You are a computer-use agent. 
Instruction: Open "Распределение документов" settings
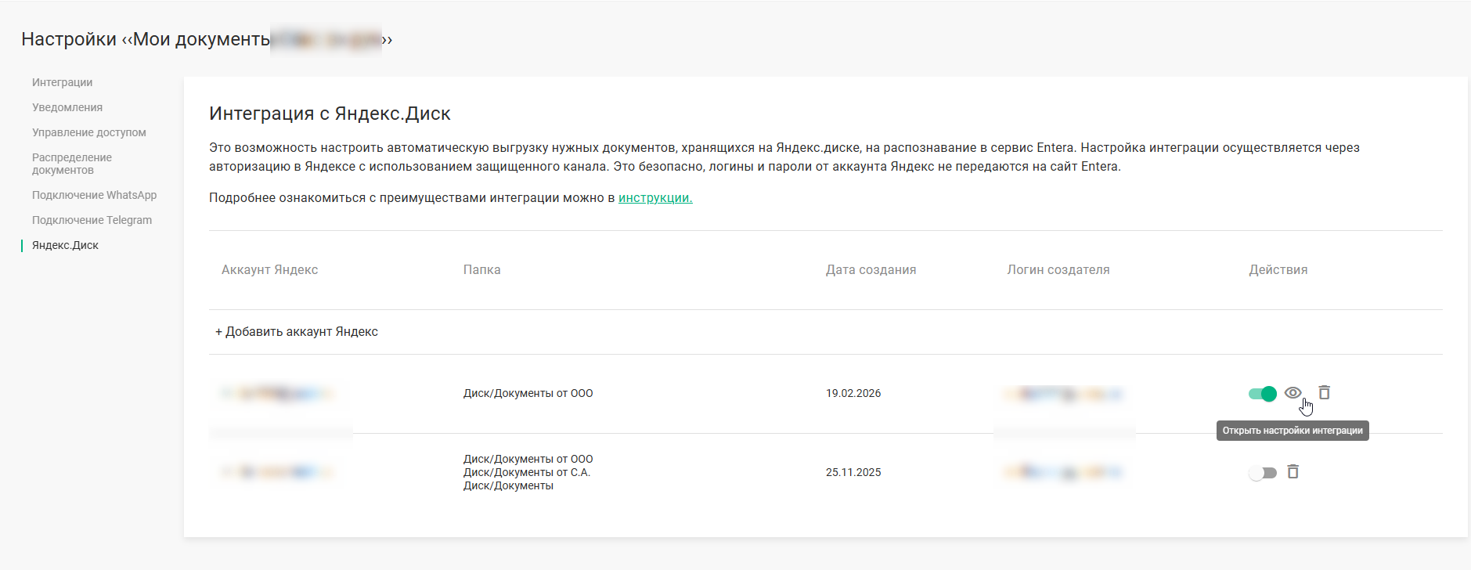[71, 164]
